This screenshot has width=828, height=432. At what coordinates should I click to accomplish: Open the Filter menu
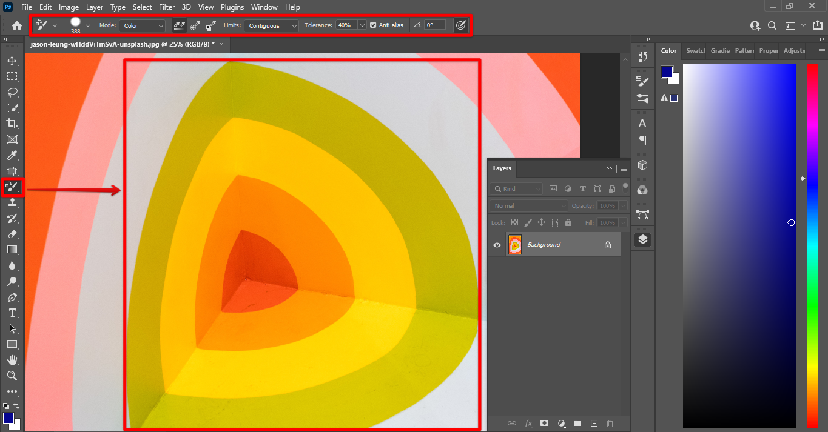point(167,7)
